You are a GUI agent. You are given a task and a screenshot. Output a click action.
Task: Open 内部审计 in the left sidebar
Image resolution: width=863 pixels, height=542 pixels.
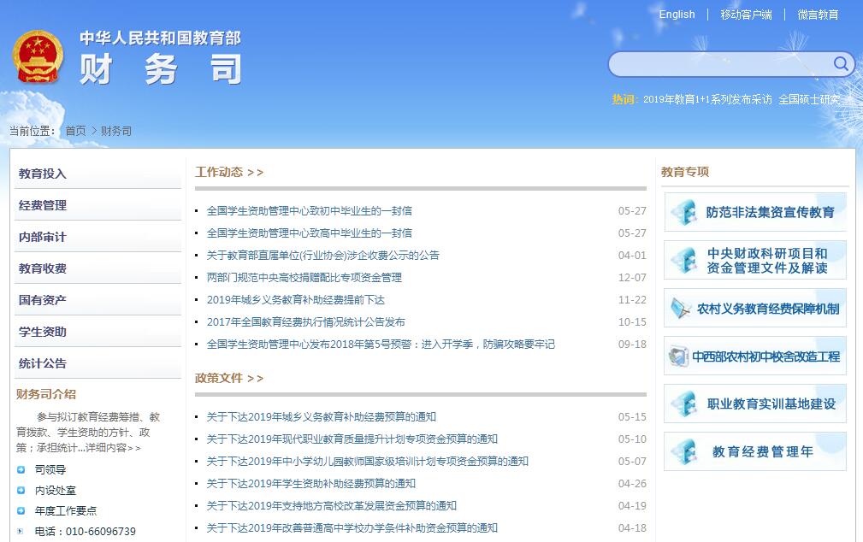[43, 237]
